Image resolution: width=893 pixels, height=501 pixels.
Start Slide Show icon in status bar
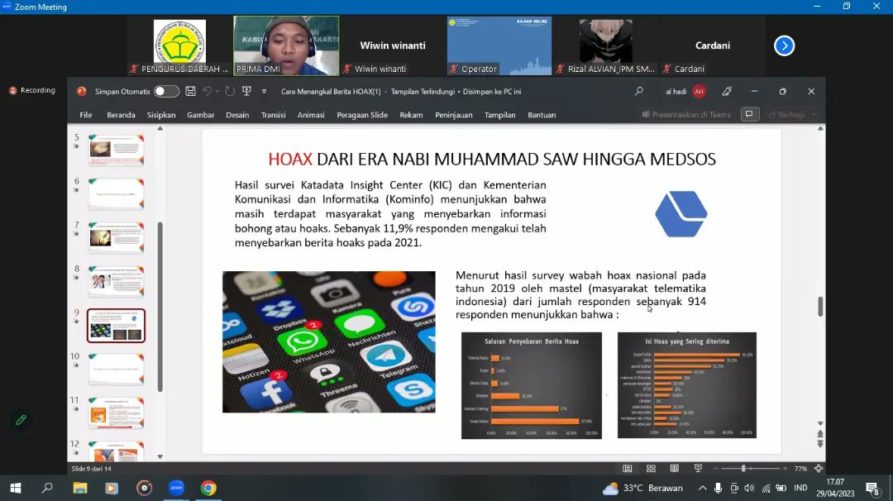(698, 469)
